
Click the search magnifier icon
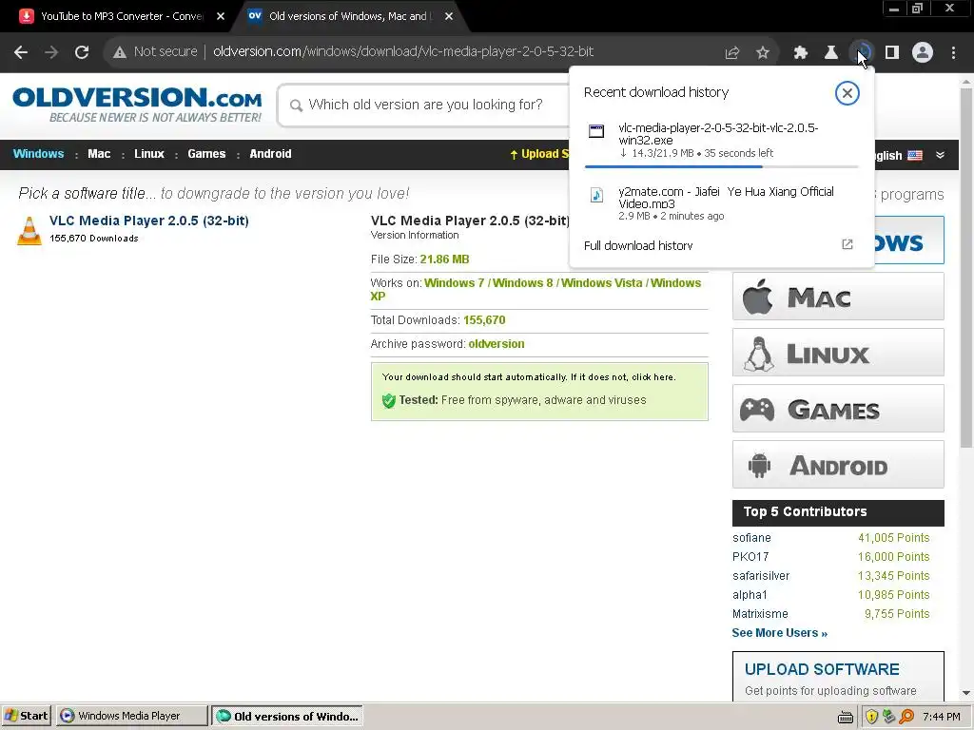(x=297, y=106)
